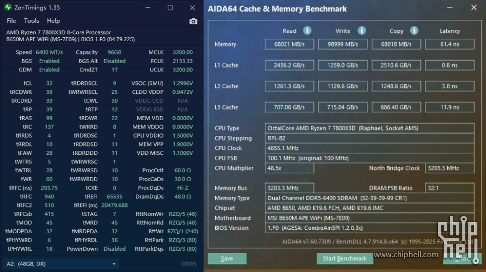
Task: Click the L1 Cache Write value 1259.0 GB/s
Action: 343,65
